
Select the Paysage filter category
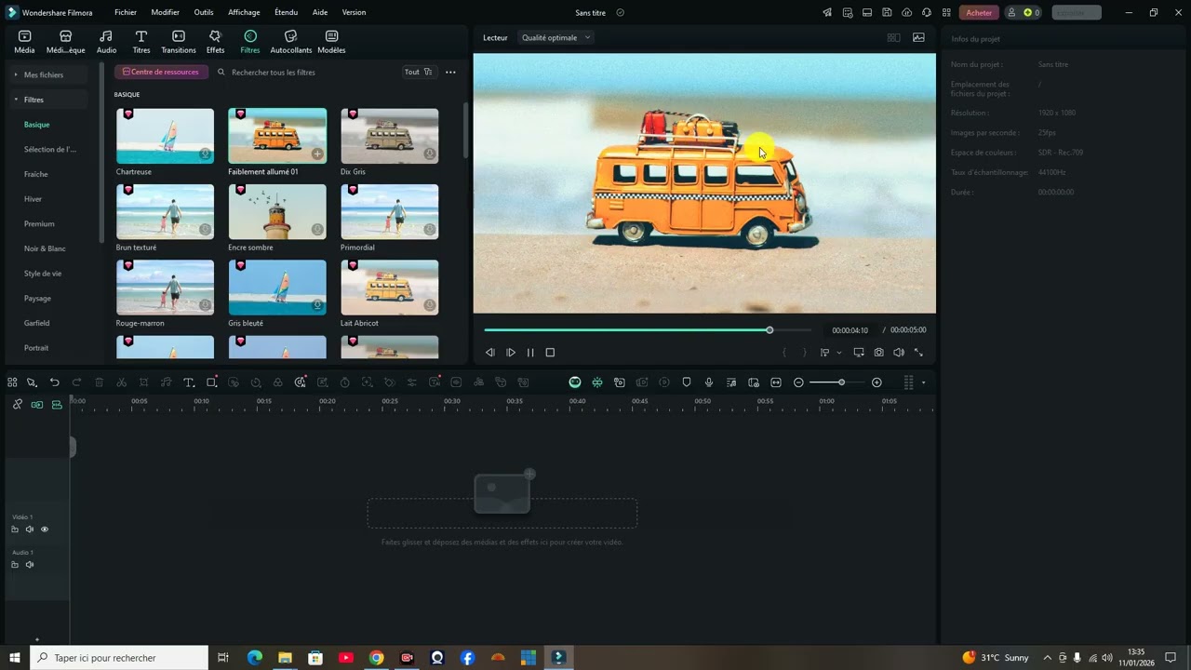pyautogui.click(x=38, y=299)
